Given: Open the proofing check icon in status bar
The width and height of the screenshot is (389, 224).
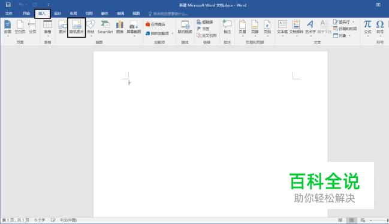Looking at the screenshot, I should tap(53, 220).
